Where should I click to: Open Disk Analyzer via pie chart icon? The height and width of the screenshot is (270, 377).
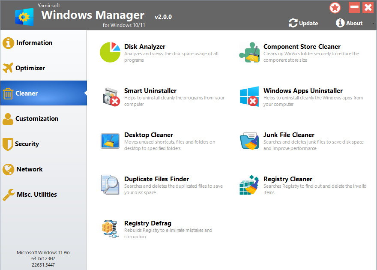pyautogui.click(x=110, y=52)
